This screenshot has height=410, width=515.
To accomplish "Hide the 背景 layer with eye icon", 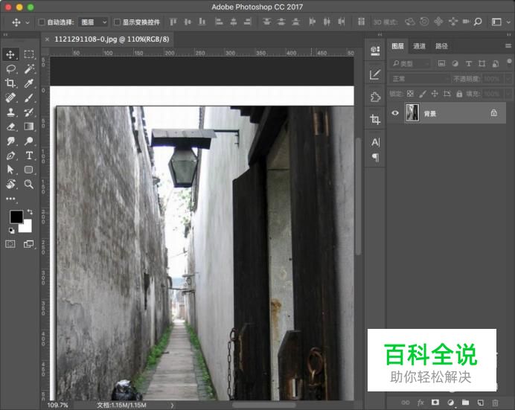I will click(395, 113).
